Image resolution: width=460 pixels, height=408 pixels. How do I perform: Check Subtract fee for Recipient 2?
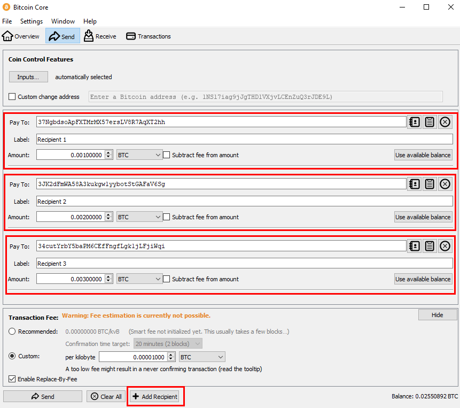click(167, 217)
